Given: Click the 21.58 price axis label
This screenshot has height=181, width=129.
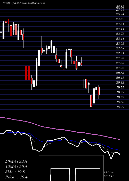Looking at the screenshot, I should coord(120,63).
